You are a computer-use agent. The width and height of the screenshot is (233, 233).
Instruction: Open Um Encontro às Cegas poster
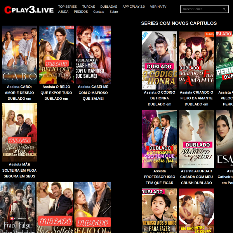(x=196, y=211)
